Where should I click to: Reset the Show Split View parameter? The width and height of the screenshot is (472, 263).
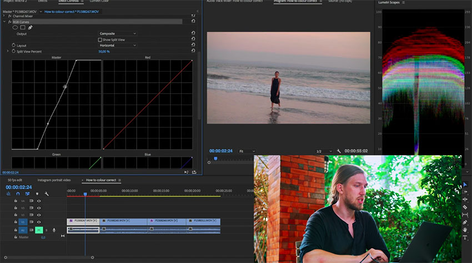click(x=193, y=39)
